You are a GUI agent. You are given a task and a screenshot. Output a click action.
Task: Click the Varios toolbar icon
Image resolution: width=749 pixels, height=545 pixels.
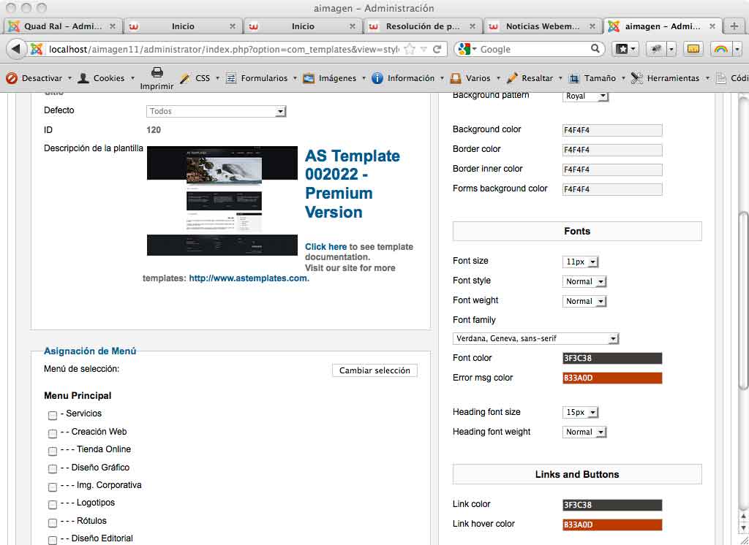click(456, 78)
